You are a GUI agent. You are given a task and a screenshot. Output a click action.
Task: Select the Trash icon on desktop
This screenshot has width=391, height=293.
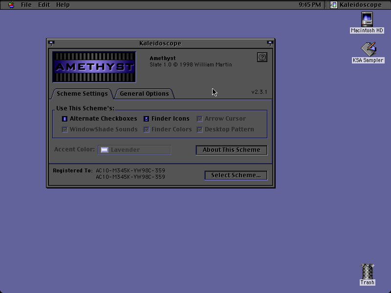click(x=367, y=272)
